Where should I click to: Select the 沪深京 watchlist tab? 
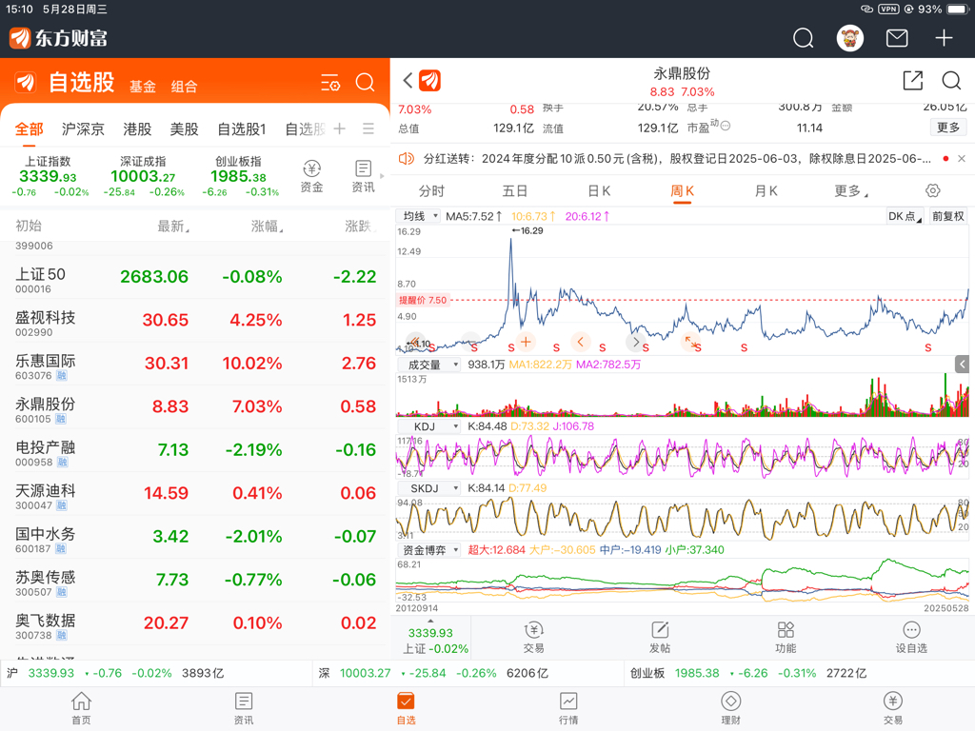[x=83, y=129]
